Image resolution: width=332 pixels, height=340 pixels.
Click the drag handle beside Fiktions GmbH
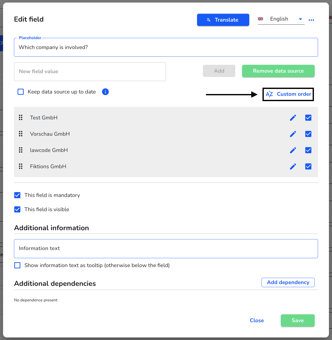(21, 166)
